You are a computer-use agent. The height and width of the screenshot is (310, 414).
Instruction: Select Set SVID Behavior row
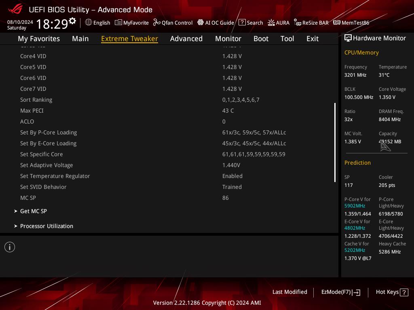click(x=169, y=187)
